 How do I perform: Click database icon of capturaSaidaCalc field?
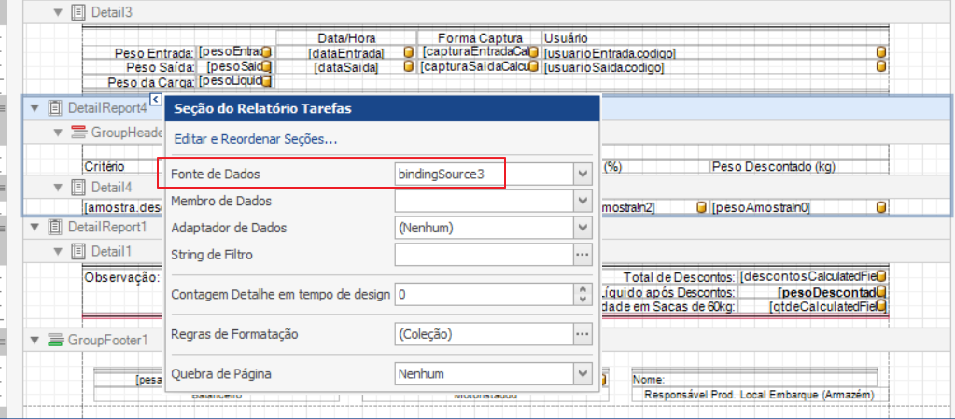pyautogui.click(x=534, y=65)
